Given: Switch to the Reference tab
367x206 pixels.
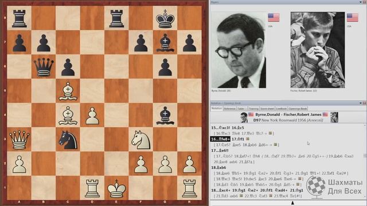Looking at the screenshot, I should coord(229,109).
